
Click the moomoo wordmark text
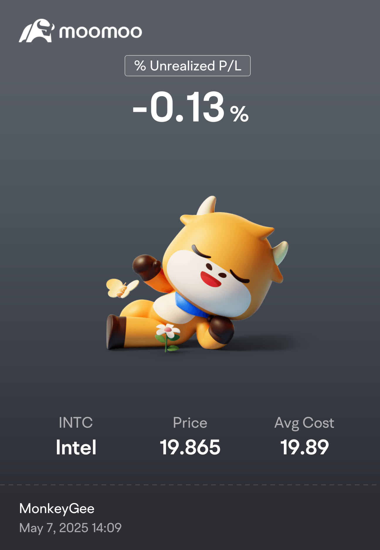[x=101, y=32]
